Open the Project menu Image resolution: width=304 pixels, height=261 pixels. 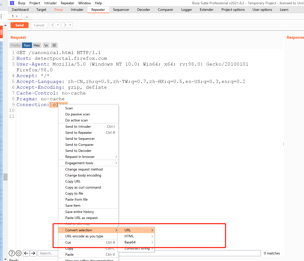point(35,3)
